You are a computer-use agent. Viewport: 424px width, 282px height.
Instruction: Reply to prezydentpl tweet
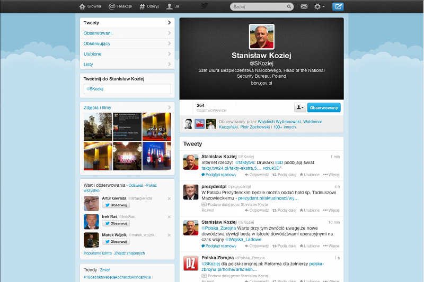point(257,210)
